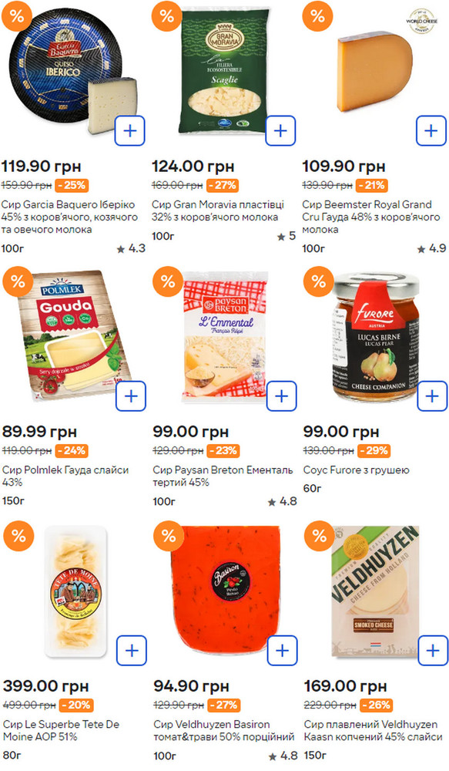The image size is (449, 771).
Task: Add Furore pear sauce to cart
Action: coord(432,396)
